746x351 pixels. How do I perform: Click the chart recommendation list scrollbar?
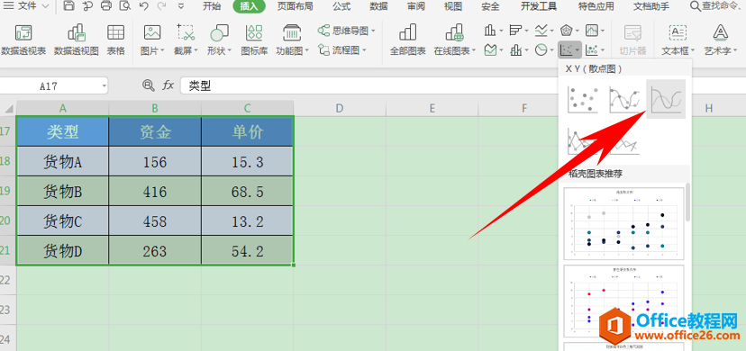[688, 202]
